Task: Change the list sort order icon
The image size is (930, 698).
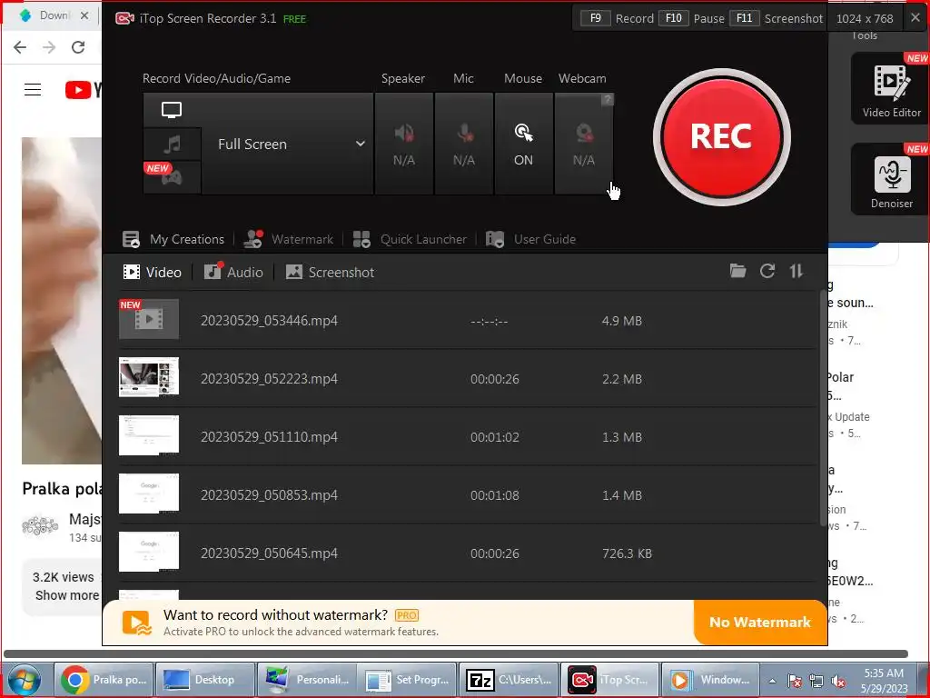Action: pyautogui.click(x=796, y=271)
